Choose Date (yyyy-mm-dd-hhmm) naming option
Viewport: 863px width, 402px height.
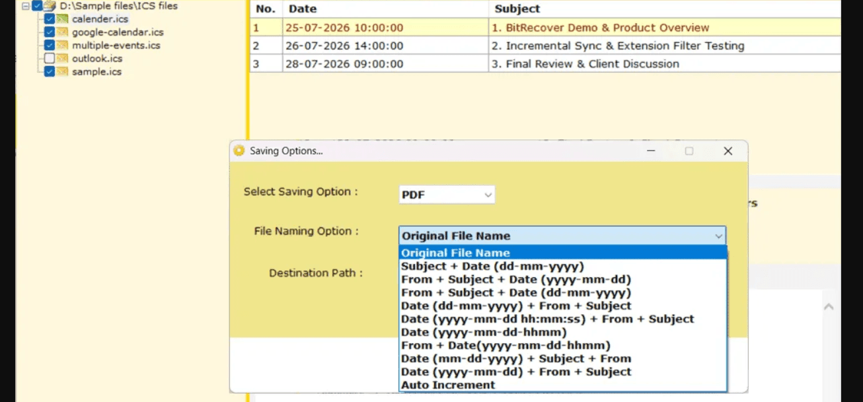coord(563,332)
